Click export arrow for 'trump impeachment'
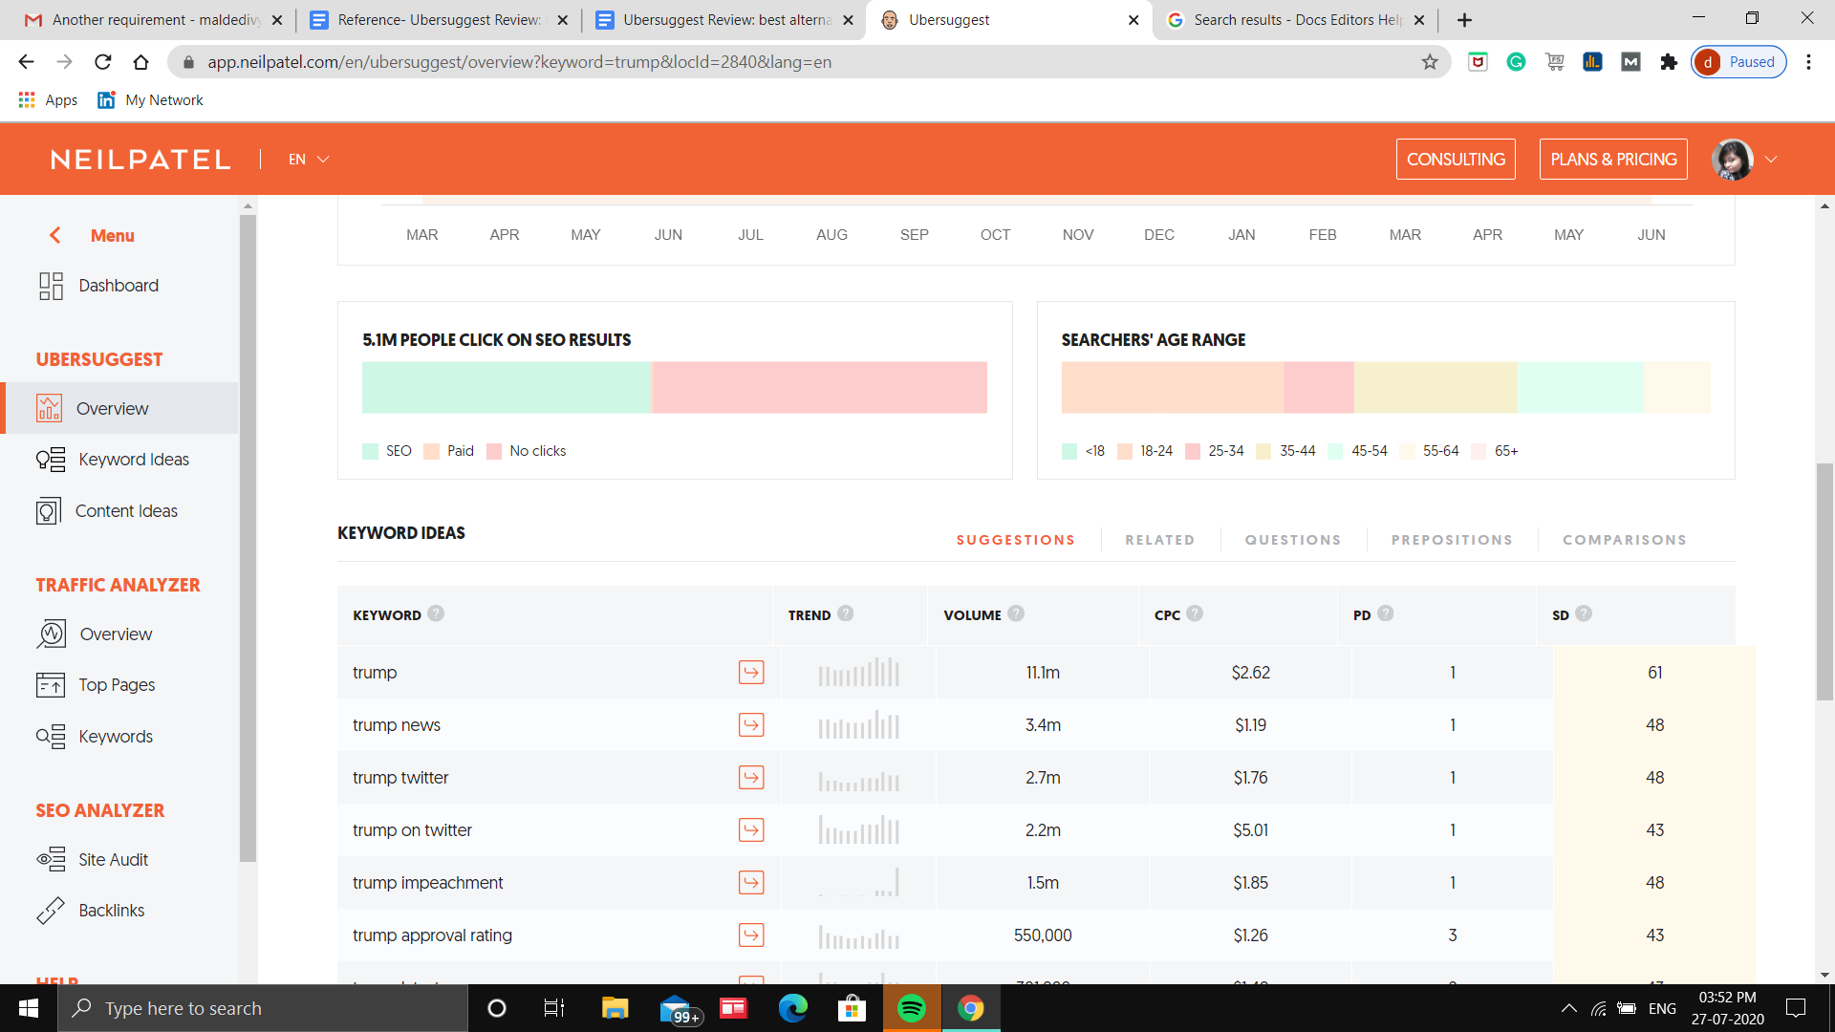The height and width of the screenshot is (1032, 1835). [x=751, y=883]
